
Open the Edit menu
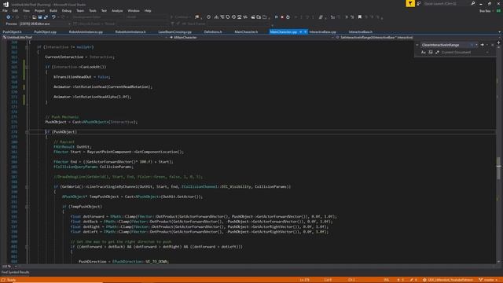(x=15, y=10)
